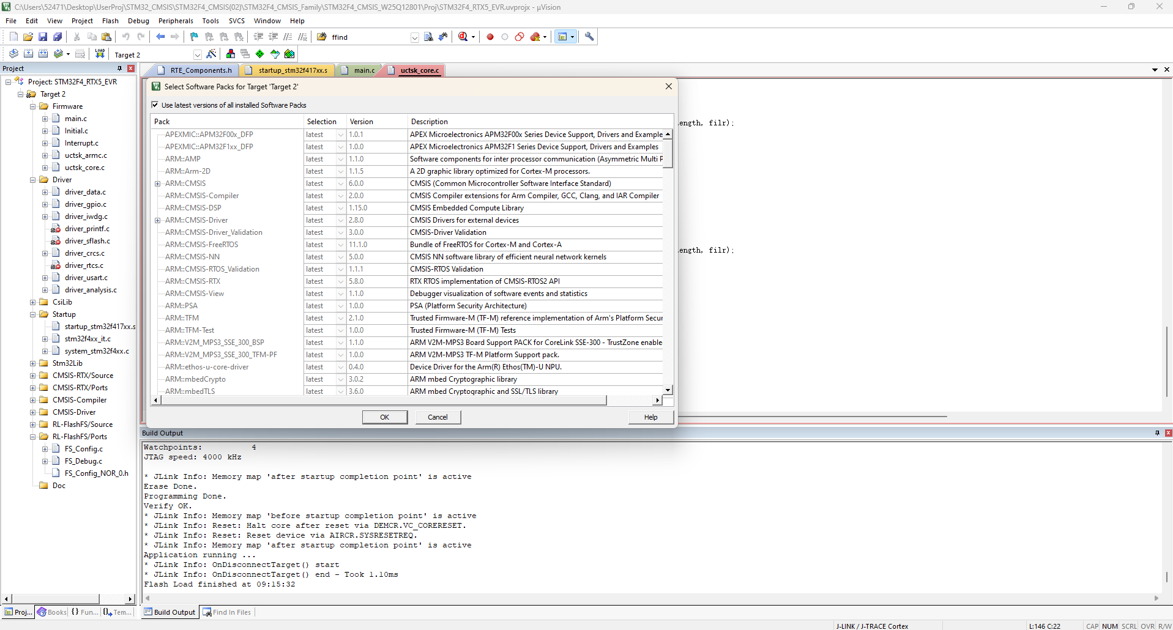Open the Peripherals menu
1173x630 pixels.
coord(176,21)
